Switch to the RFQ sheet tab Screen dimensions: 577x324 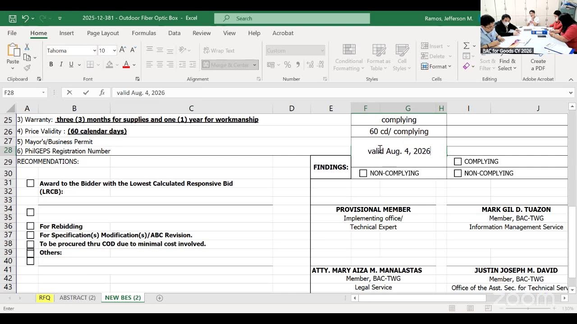pyautogui.click(x=45, y=297)
